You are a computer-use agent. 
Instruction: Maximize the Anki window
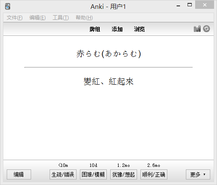(x=190, y=5)
